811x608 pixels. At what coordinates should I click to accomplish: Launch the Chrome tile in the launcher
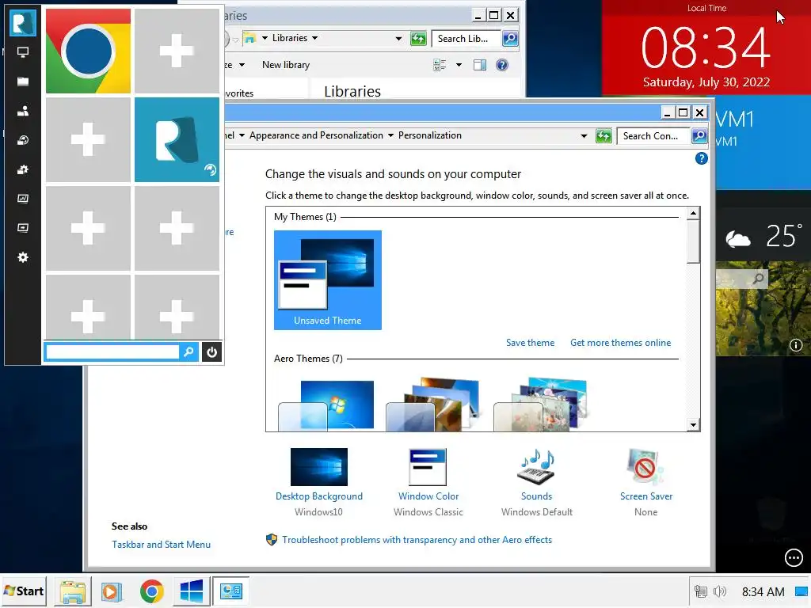coord(89,51)
